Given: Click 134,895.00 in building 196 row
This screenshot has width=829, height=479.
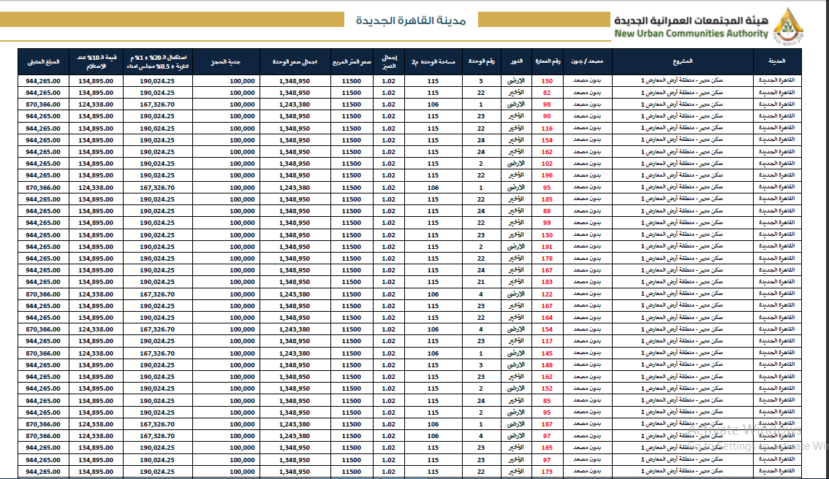Looking at the screenshot, I should [x=96, y=175].
